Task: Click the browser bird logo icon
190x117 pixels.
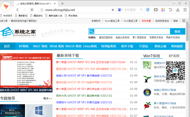Action: [x=6, y=6]
